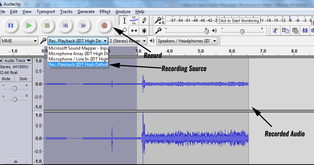Click the speaker icon beside the playback device
The width and height of the screenshot is (314, 165).
[152, 41]
